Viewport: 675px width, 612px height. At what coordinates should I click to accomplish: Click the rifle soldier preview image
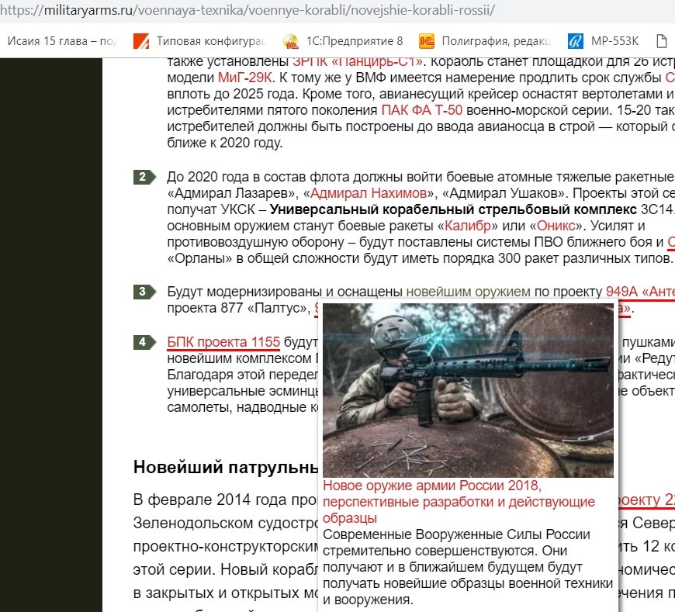[468, 390]
